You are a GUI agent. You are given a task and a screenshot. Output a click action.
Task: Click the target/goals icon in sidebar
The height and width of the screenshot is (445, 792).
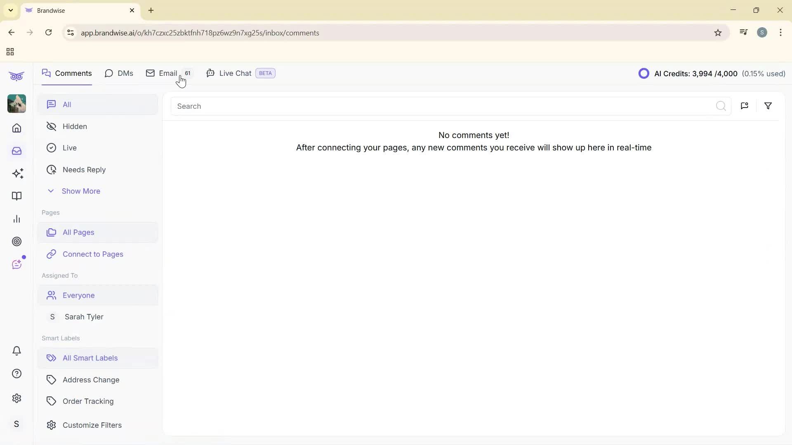pyautogui.click(x=17, y=241)
